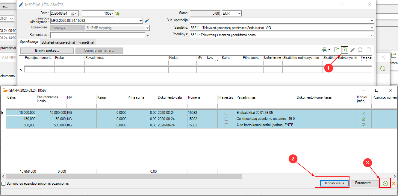The image size is (398, 196).
Task: Click the grey edit pencil in specification toolbar
Action: (x=352, y=50)
